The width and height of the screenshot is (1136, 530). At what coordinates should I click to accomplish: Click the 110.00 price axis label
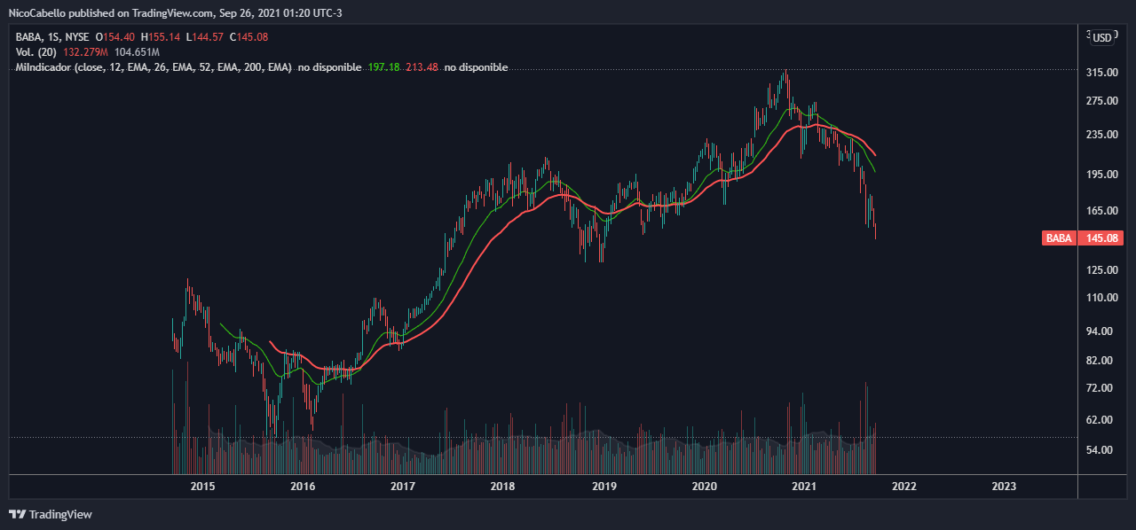point(1101,297)
